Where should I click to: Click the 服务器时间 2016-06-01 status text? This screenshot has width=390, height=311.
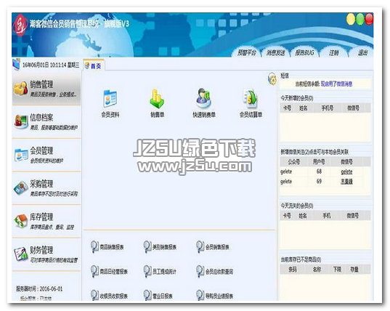(x=39, y=289)
